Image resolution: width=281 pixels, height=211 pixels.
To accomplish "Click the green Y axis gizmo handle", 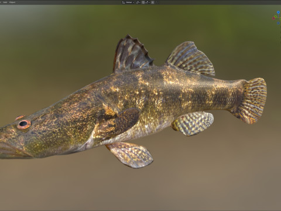I will point(275,16).
